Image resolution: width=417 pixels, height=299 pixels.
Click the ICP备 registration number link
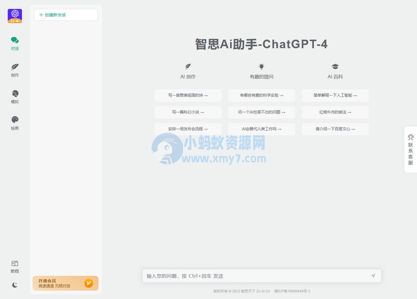coord(292,291)
